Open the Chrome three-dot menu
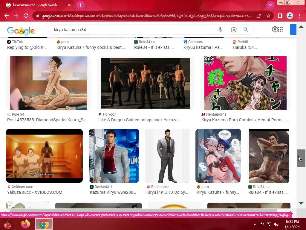This screenshot has width=306, height=230. (299, 16)
